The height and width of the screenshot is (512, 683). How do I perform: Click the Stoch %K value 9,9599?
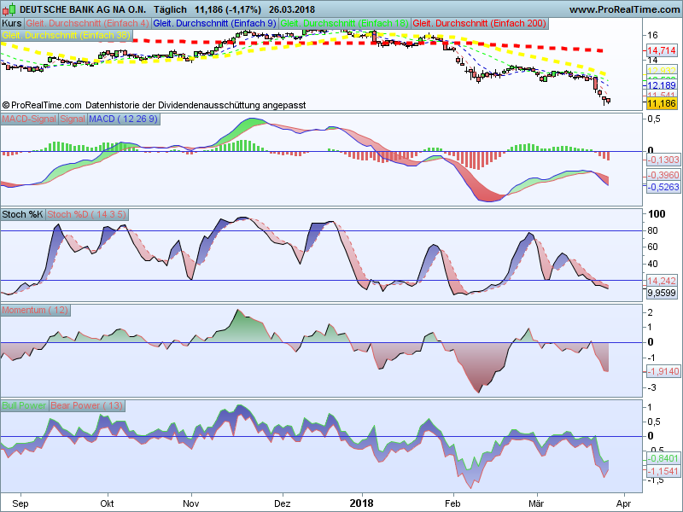(662, 293)
